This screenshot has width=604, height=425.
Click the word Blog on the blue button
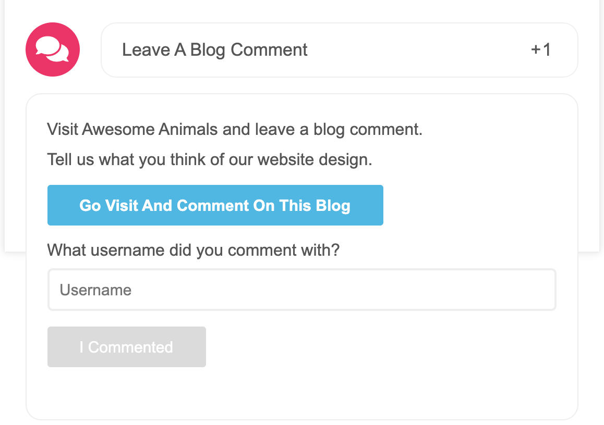332,205
